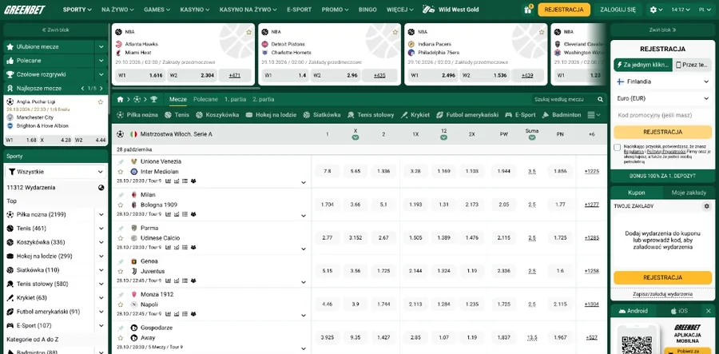Open the Wszystkie sports filter dropdown
719x354 pixels.
click(x=55, y=172)
